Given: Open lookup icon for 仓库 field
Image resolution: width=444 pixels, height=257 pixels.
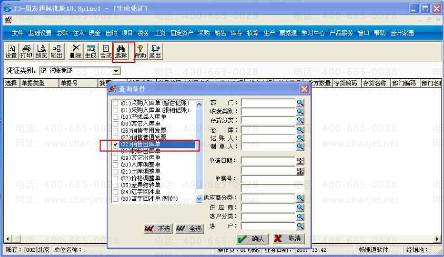Looking at the screenshot, I should point(300,130).
